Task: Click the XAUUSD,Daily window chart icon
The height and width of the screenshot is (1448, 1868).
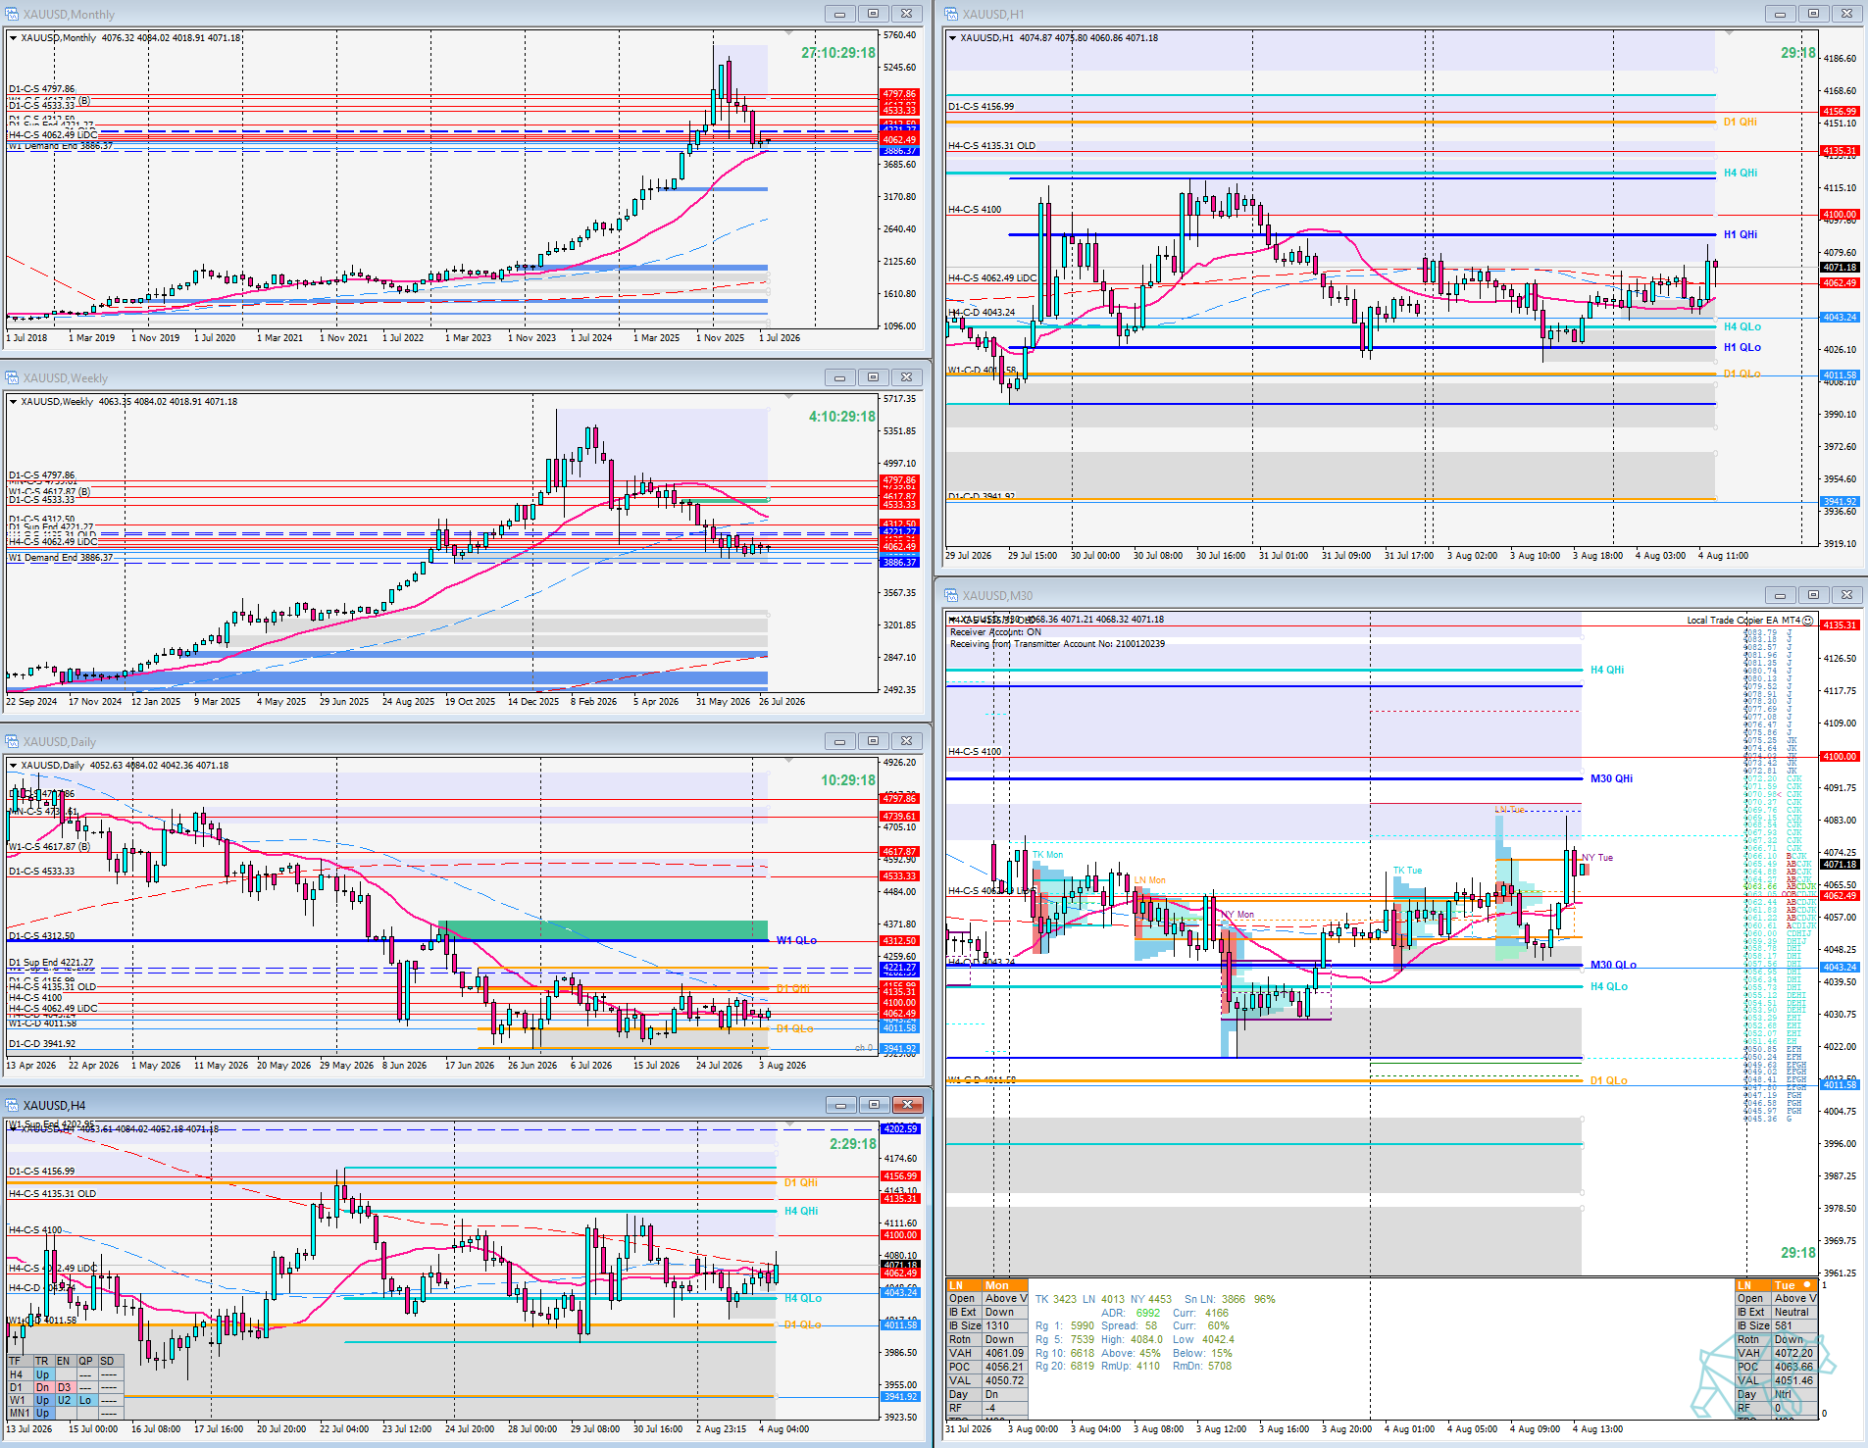Action: [x=12, y=741]
